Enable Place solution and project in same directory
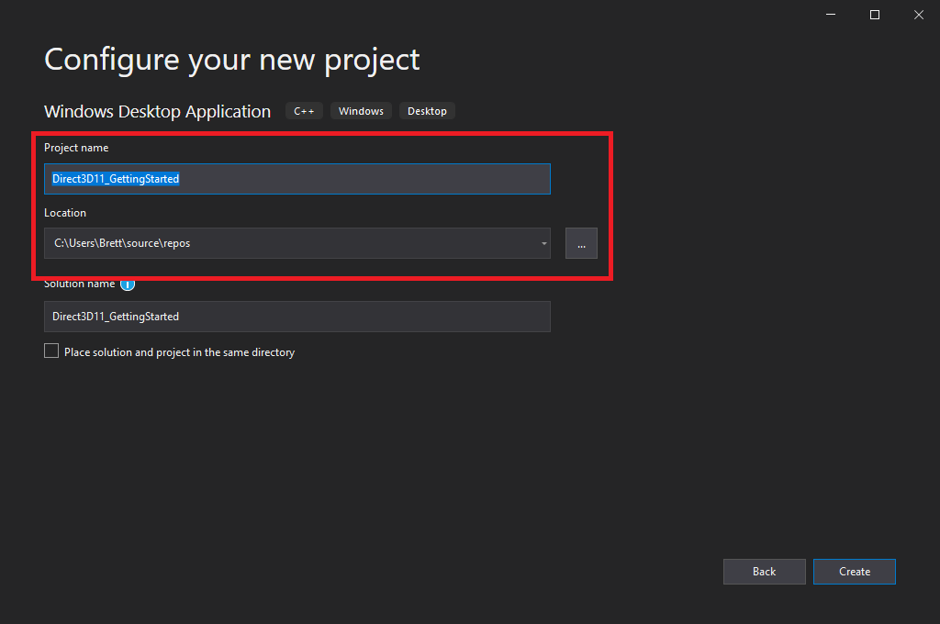 click(x=51, y=351)
